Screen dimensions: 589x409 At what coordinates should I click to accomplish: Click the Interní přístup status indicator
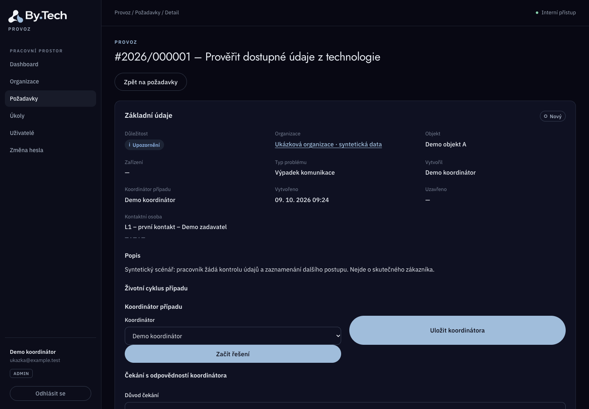pyautogui.click(x=555, y=13)
